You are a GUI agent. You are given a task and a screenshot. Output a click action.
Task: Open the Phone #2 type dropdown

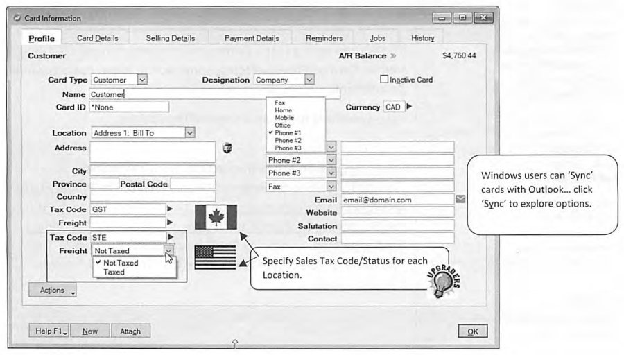331,160
